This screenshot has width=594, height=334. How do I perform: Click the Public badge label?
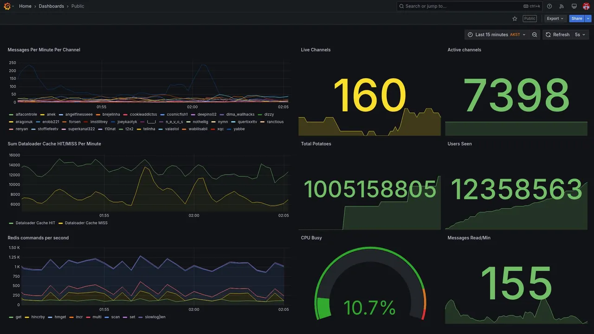[x=529, y=19]
